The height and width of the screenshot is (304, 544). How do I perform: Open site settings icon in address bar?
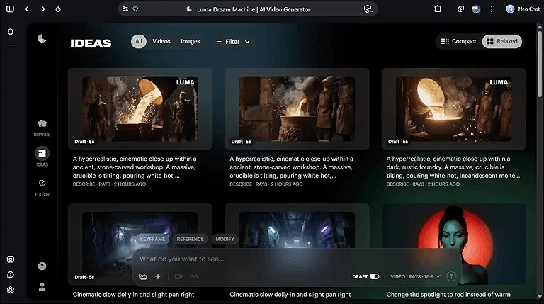(125, 9)
